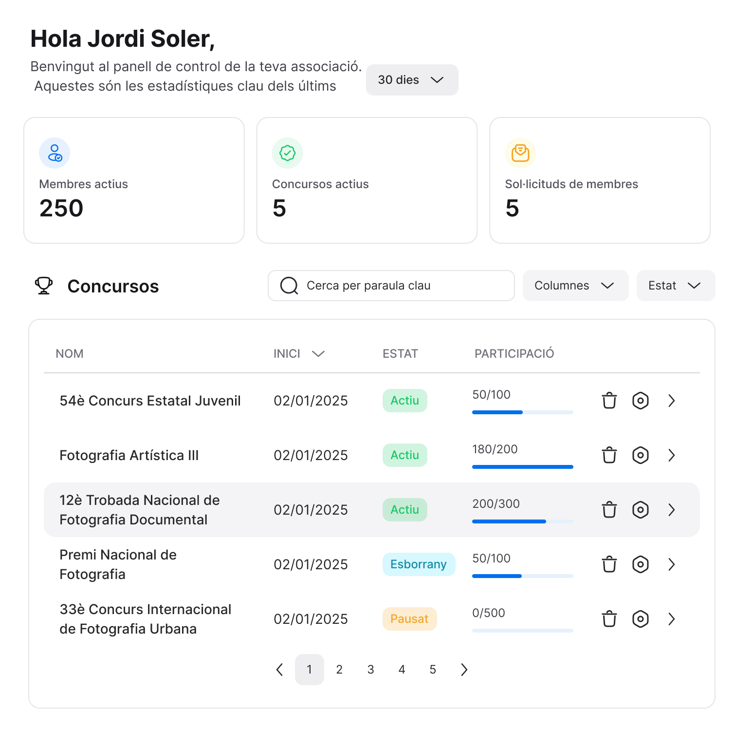Click the Sol·licituds de membres inbox icon

coord(520,153)
